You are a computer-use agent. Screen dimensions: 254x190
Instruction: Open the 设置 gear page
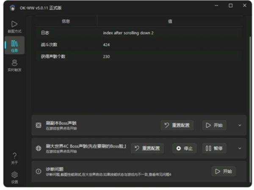click(x=14, y=178)
